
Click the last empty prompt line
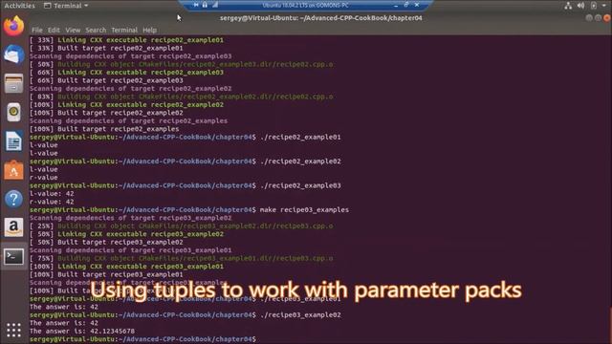(142, 339)
